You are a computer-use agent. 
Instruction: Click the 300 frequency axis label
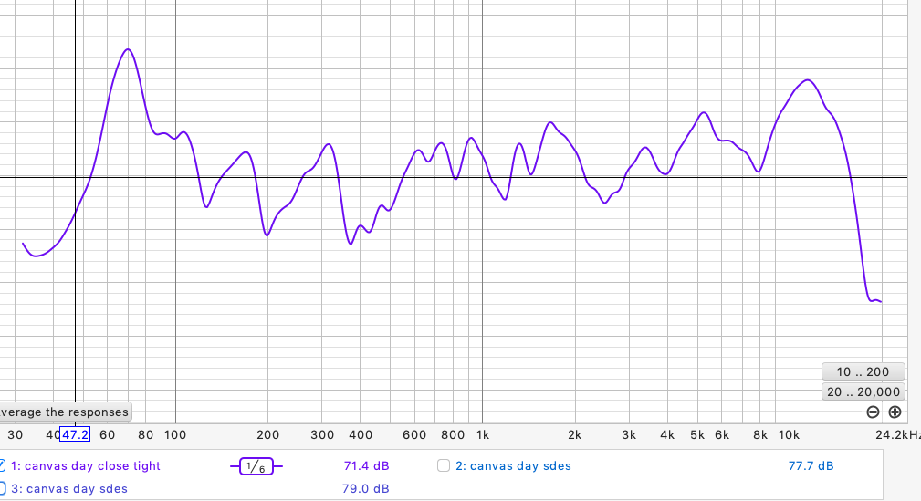322,434
